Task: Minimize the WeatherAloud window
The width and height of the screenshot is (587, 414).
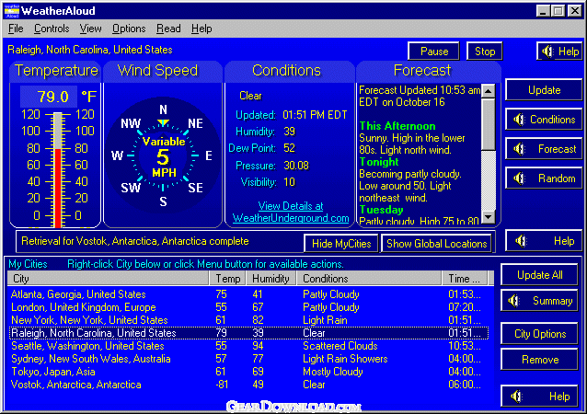Action: 543,11
